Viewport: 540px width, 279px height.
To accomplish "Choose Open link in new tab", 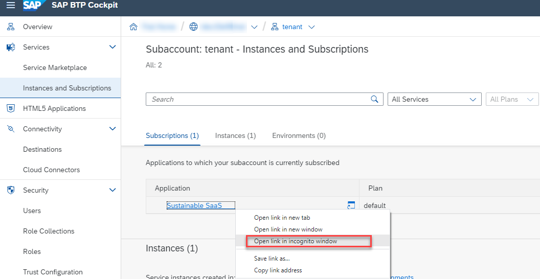I will click(x=282, y=217).
